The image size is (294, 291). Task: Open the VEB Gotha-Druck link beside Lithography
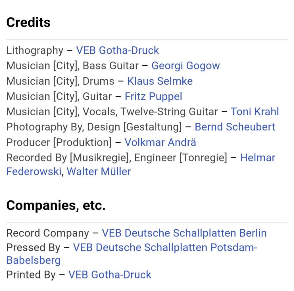coord(117,51)
